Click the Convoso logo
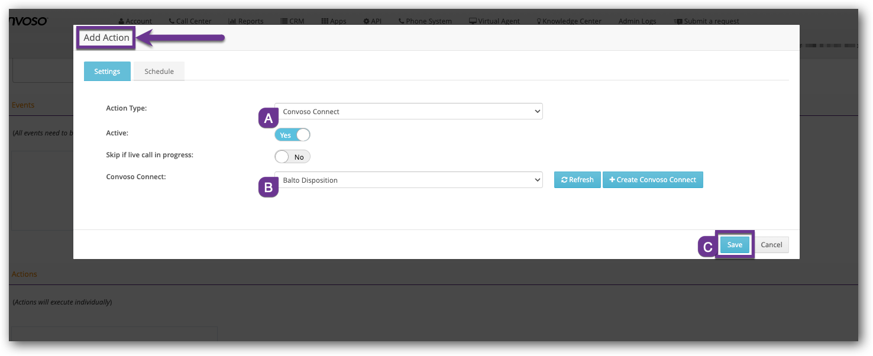Image resolution: width=873 pixels, height=356 pixels. coord(28,21)
